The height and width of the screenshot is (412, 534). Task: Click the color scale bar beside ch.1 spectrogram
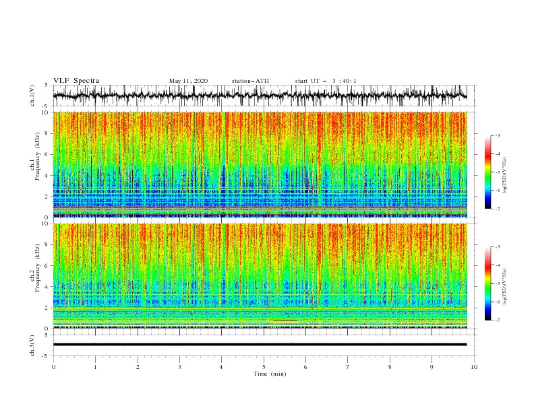pyautogui.click(x=488, y=172)
